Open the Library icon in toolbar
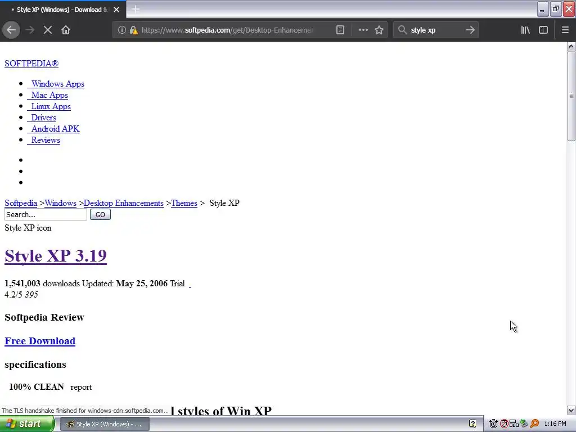The image size is (576, 432). click(525, 30)
